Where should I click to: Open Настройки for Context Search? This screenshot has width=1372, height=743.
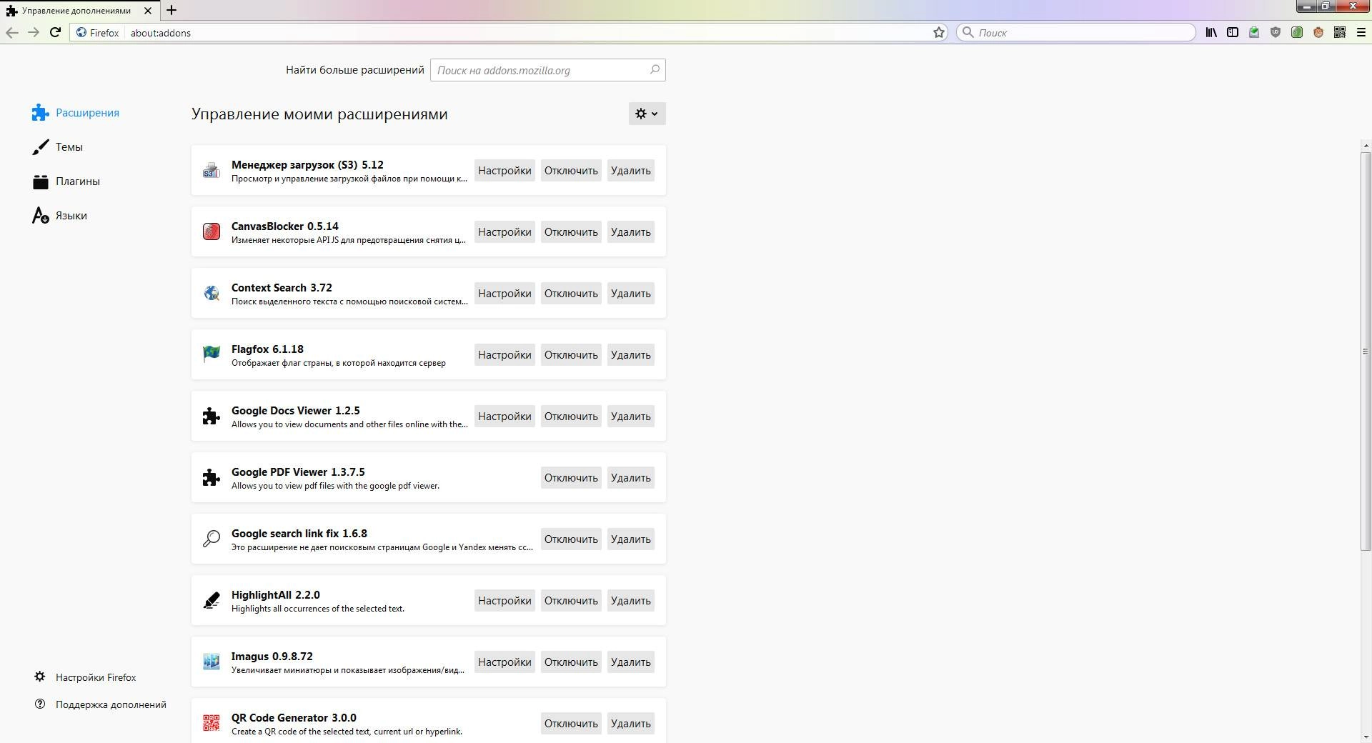504,293
